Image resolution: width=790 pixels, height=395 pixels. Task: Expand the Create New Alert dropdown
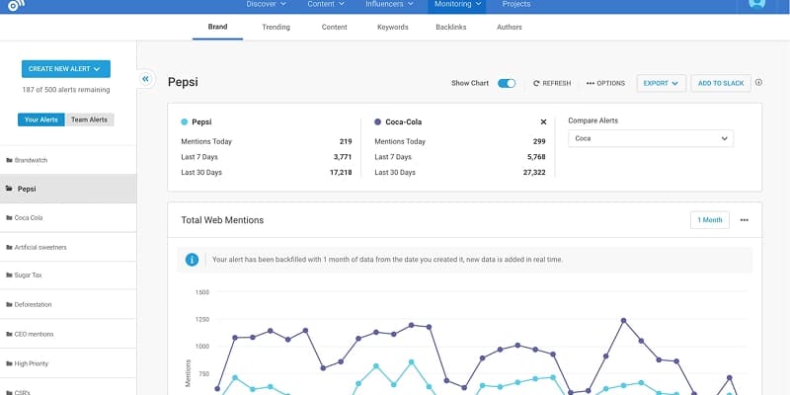pos(66,69)
